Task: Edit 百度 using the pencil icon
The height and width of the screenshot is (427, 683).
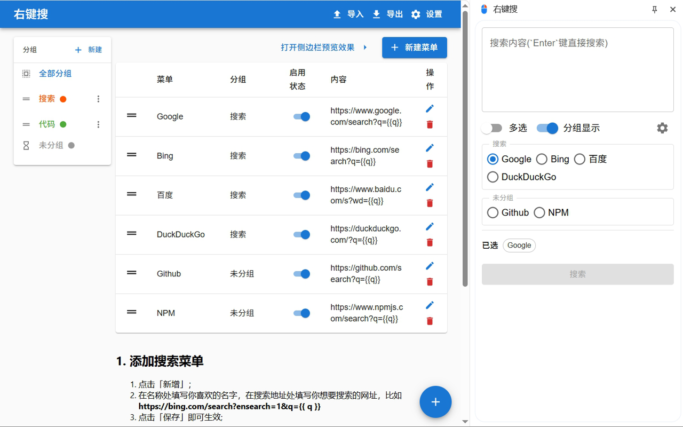Action: [x=430, y=187]
